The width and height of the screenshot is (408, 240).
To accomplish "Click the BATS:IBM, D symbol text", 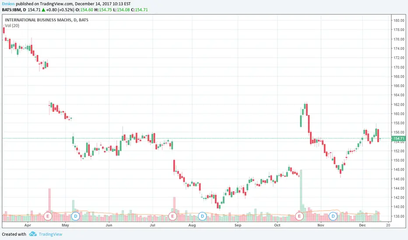I will [x=14, y=10].
